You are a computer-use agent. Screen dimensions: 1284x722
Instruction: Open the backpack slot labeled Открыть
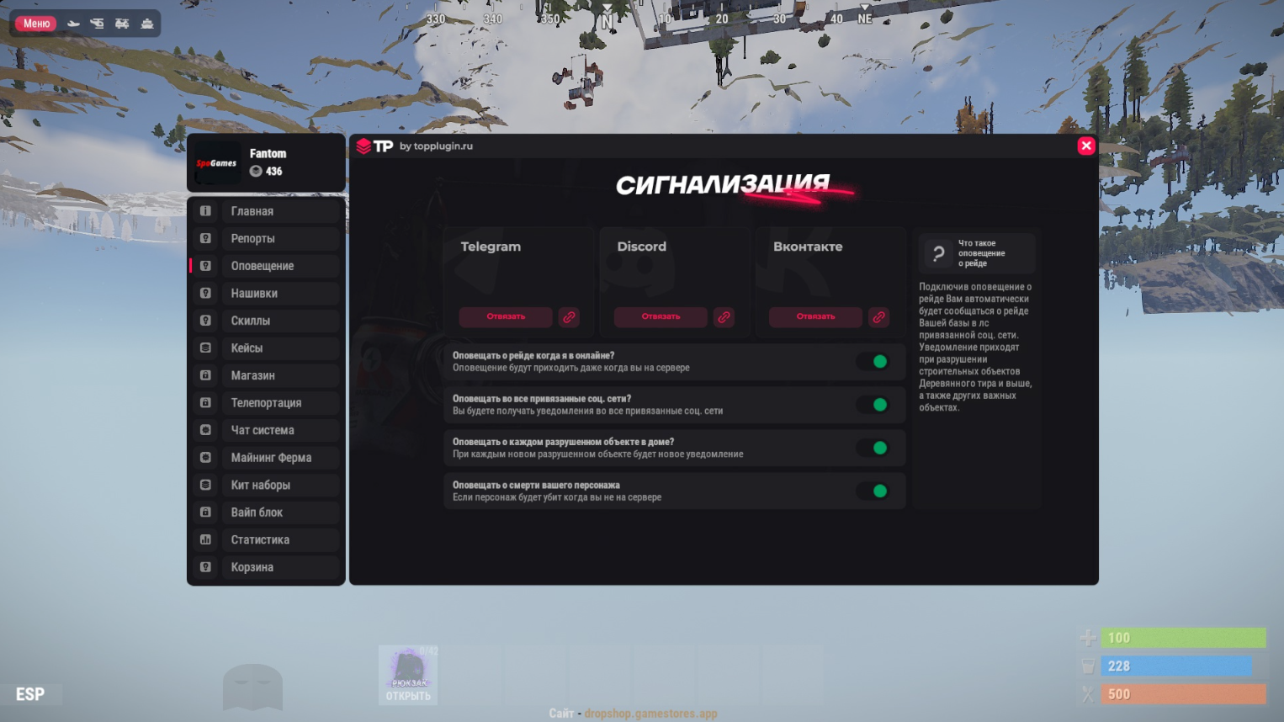click(408, 676)
